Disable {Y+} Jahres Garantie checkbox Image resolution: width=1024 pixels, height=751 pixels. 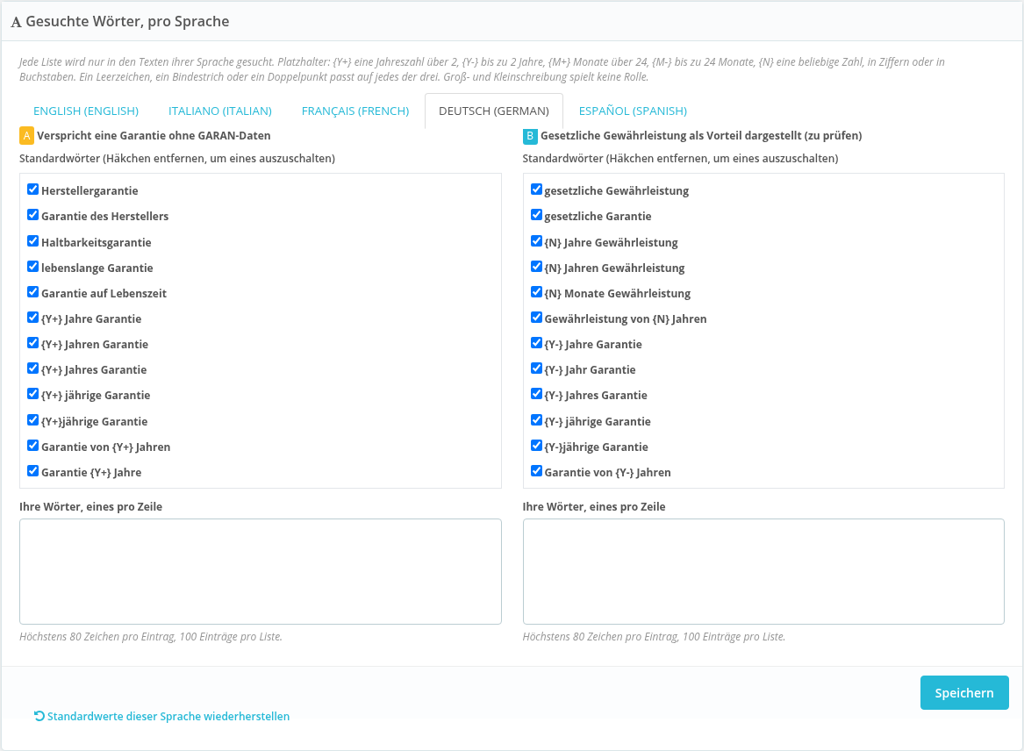click(x=32, y=368)
